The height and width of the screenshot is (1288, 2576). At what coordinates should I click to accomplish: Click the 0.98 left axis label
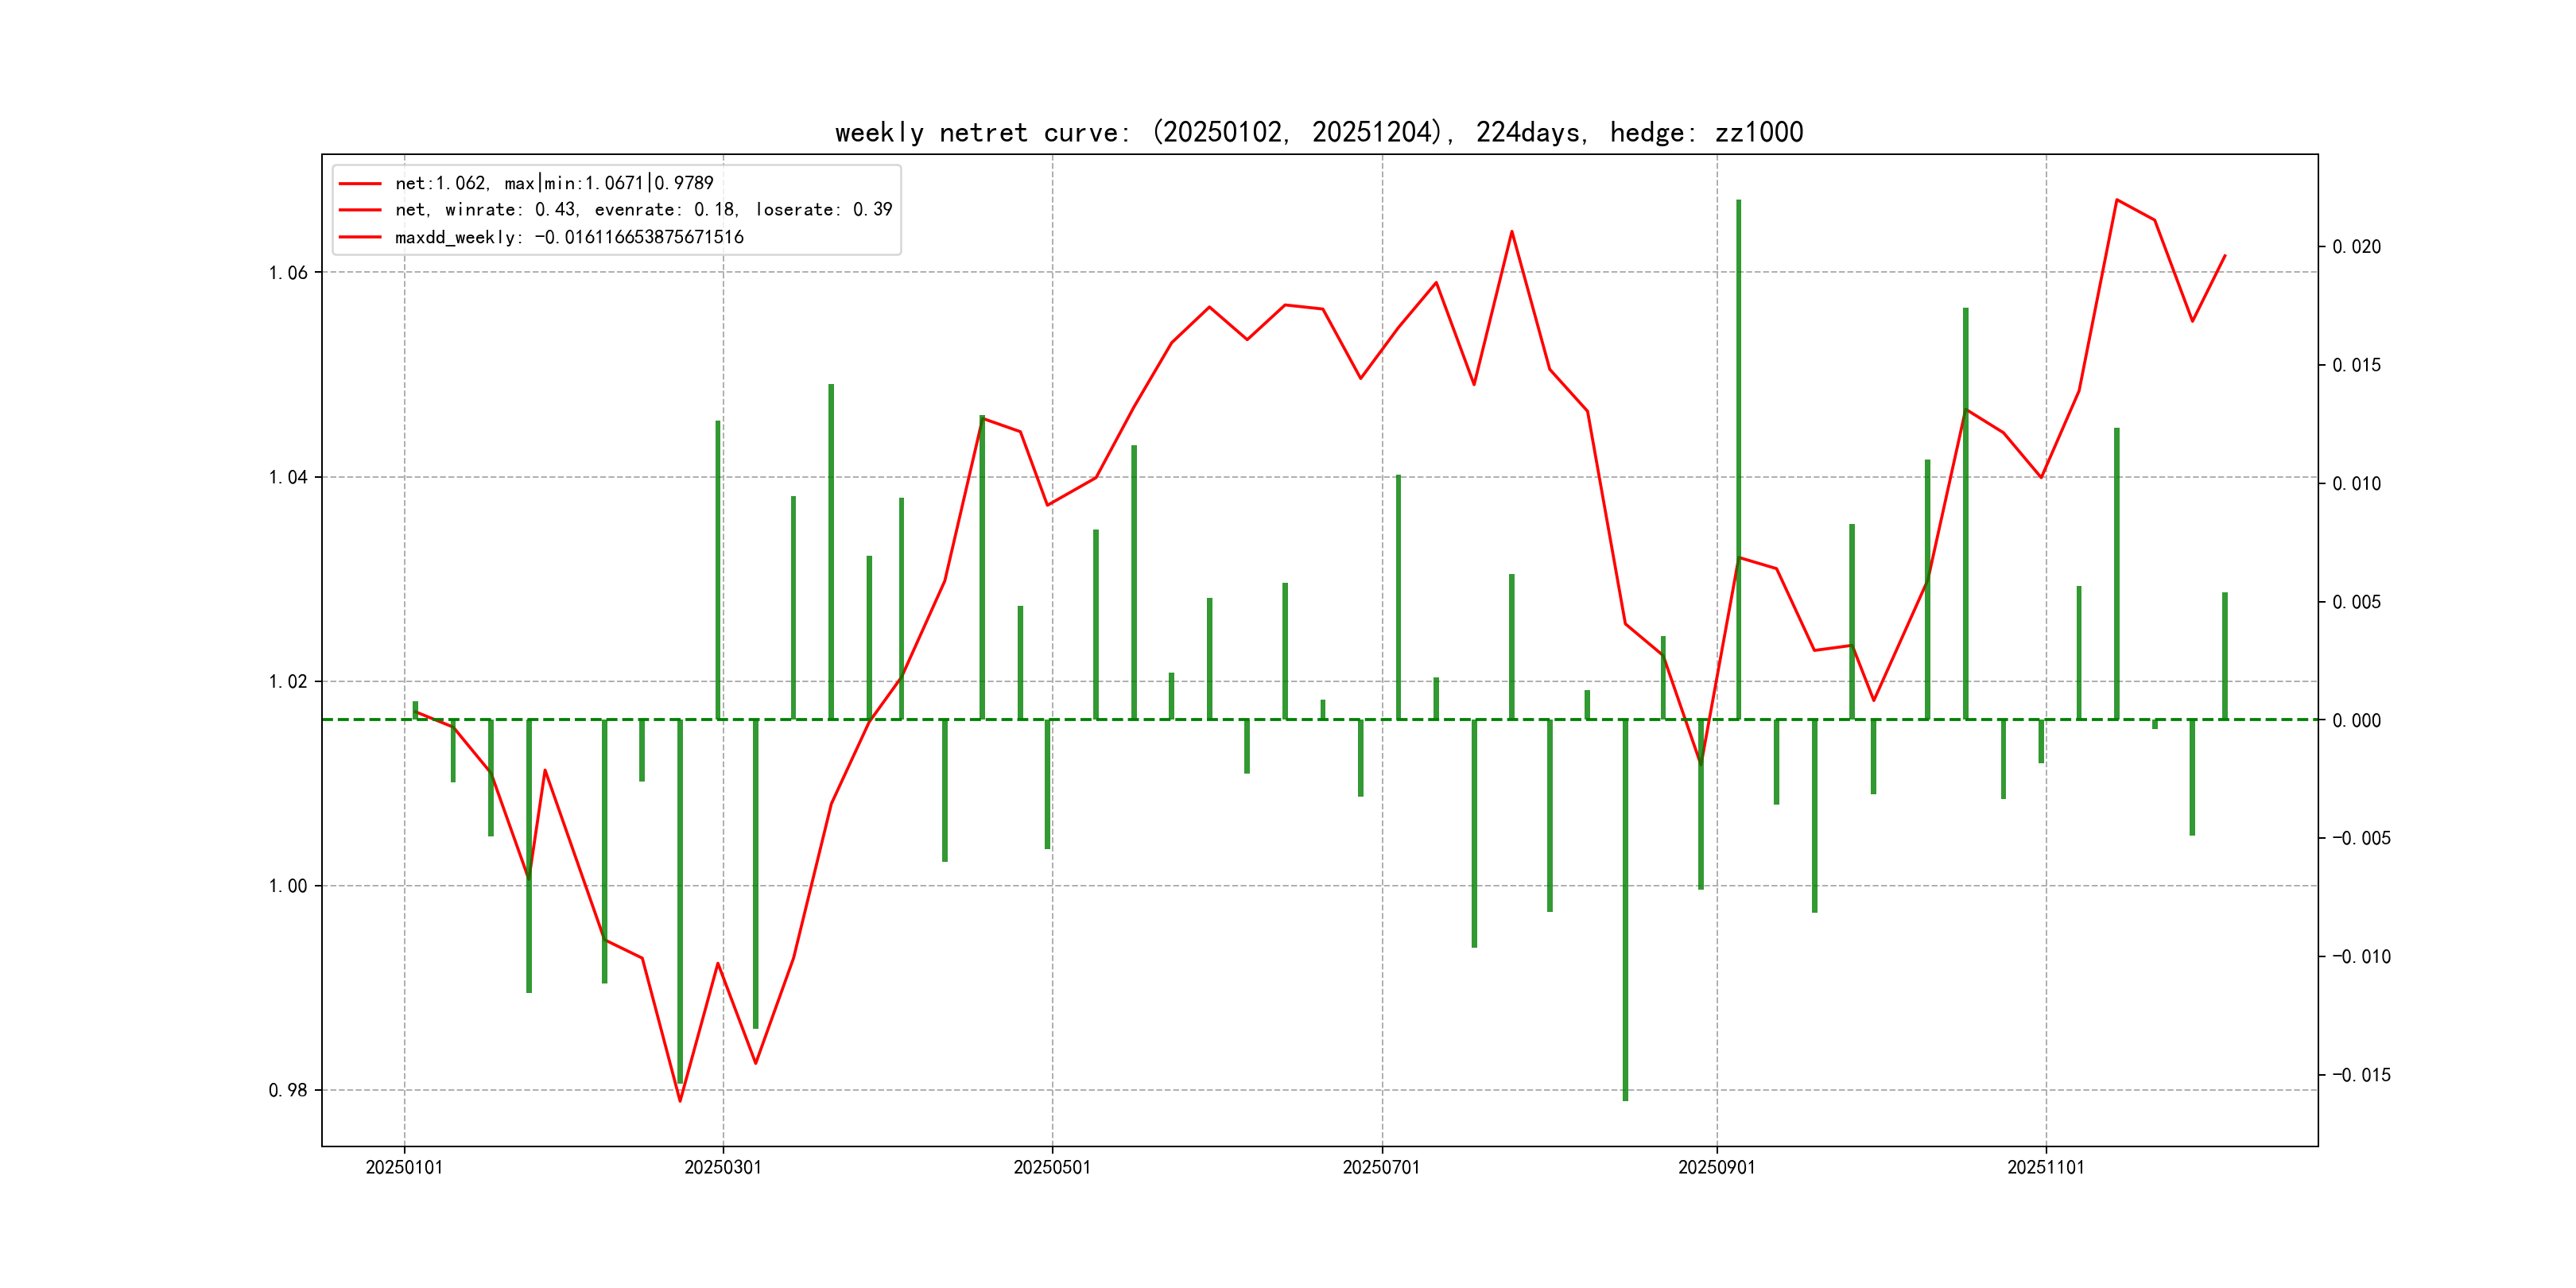pos(288,1090)
